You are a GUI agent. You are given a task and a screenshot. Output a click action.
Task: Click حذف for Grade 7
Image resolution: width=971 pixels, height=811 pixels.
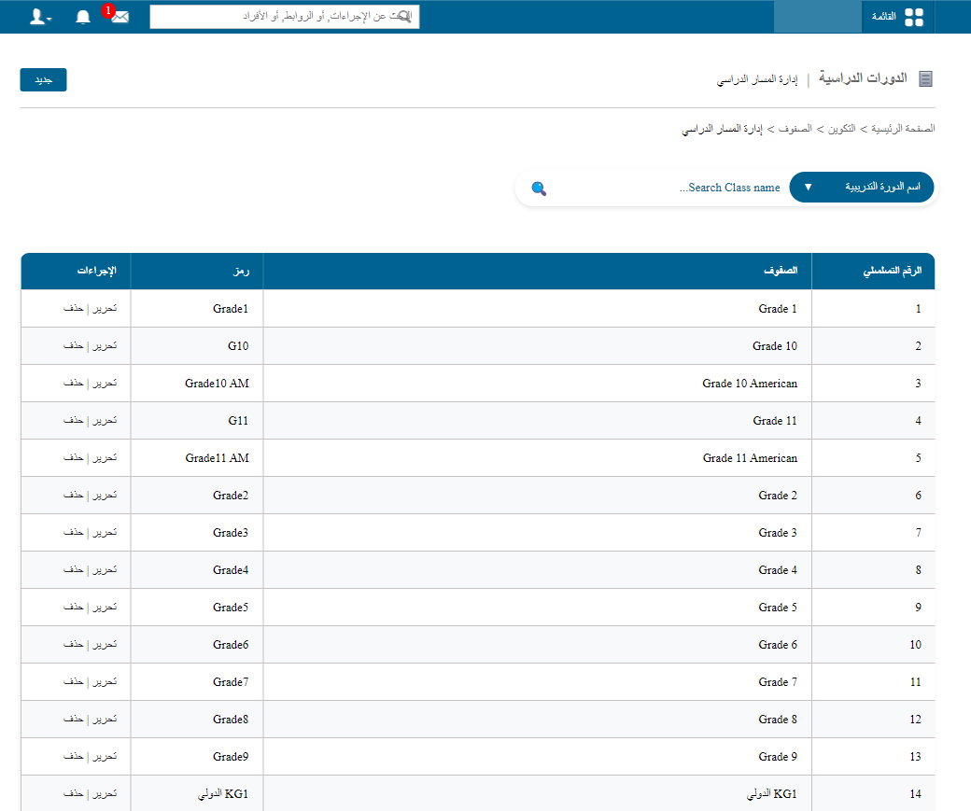(73, 681)
